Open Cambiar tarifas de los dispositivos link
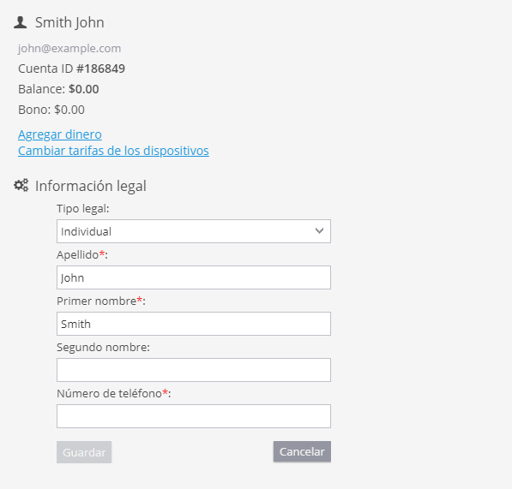Screen dimensions: 512x489 tap(113, 151)
